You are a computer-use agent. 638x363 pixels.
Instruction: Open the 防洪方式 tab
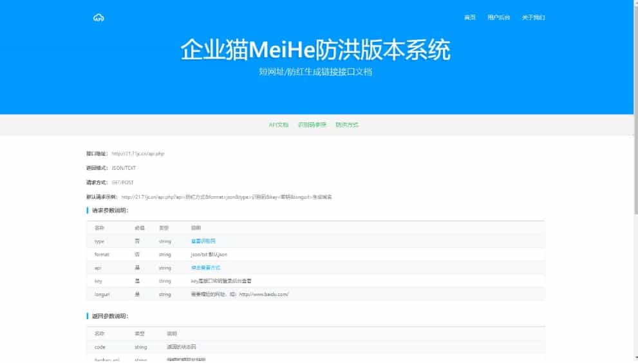click(x=346, y=125)
